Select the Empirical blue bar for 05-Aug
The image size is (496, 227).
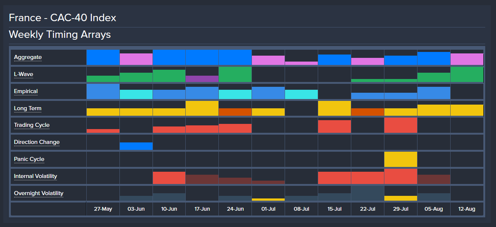(x=434, y=93)
